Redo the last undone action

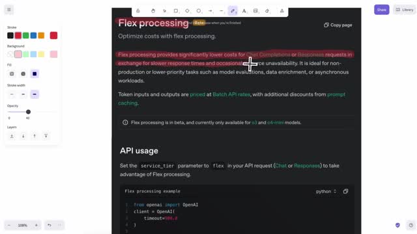[x=59, y=226]
